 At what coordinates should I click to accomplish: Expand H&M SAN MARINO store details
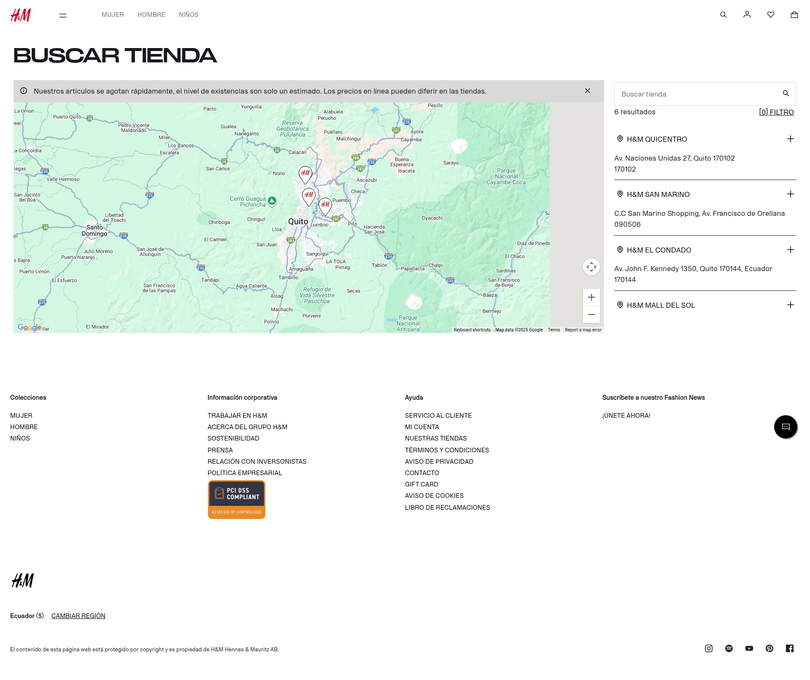coord(791,194)
